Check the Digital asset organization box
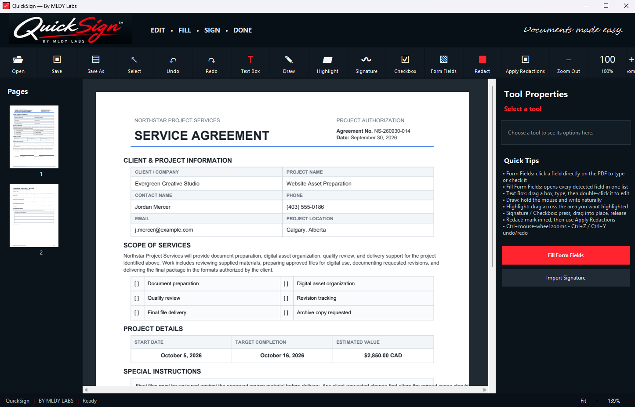 (x=286, y=284)
